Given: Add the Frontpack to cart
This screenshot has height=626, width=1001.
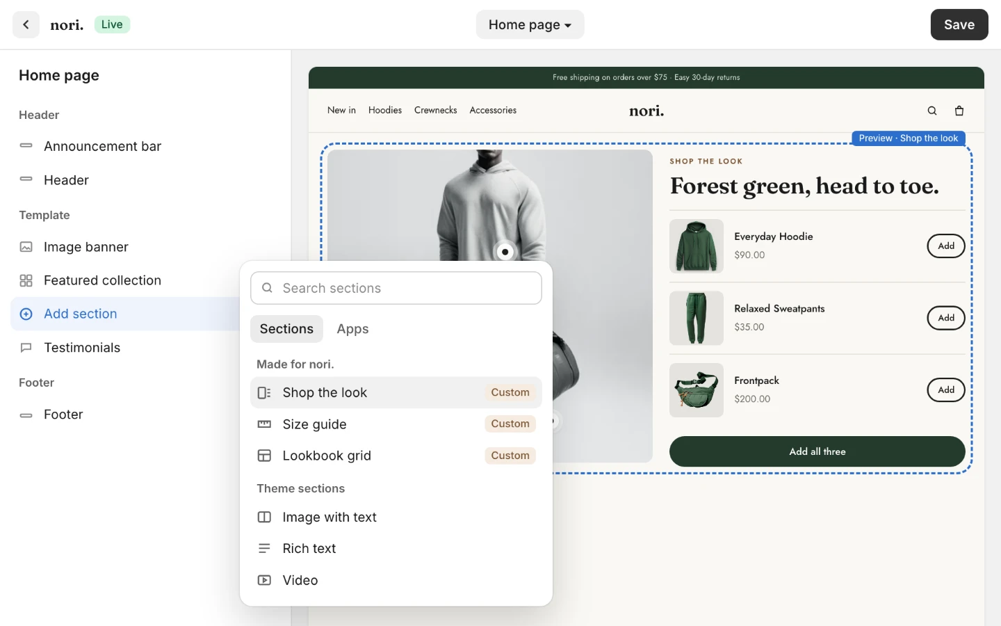Looking at the screenshot, I should (x=946, y=390).
